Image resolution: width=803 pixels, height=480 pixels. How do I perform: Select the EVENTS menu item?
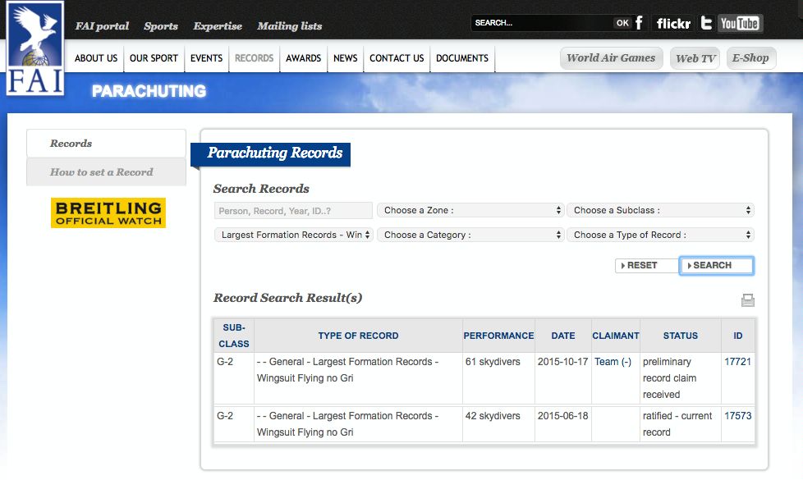[x=206, y=58]
